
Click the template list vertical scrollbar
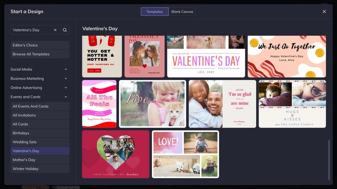(329, 160)
